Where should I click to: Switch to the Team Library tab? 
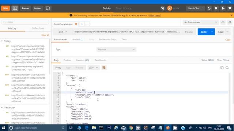point(123,8)
